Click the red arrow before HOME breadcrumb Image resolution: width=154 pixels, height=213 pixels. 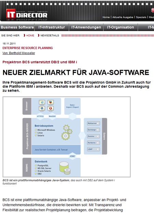[24, 35]
